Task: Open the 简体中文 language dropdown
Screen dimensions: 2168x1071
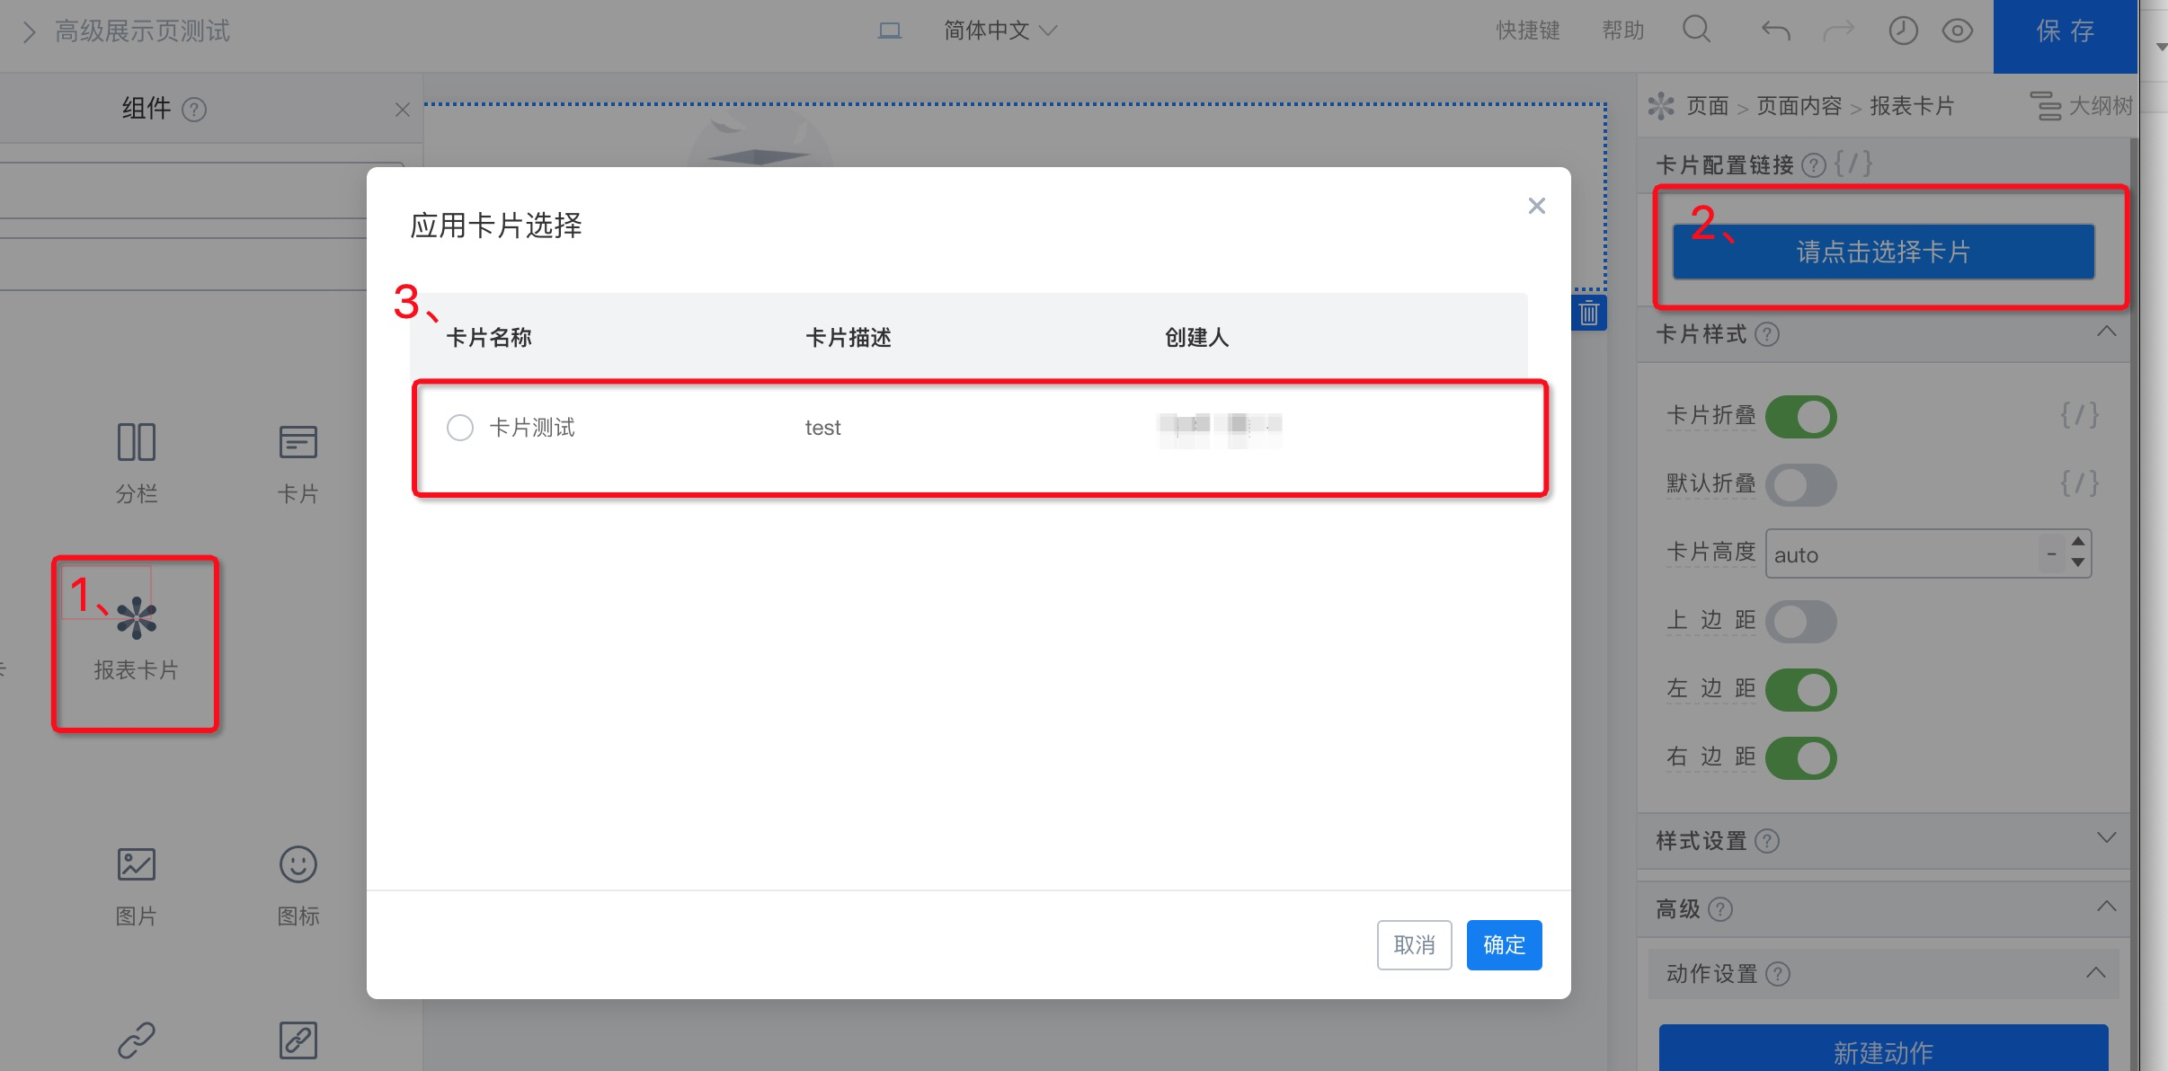Action: (x=1000, y=31)
